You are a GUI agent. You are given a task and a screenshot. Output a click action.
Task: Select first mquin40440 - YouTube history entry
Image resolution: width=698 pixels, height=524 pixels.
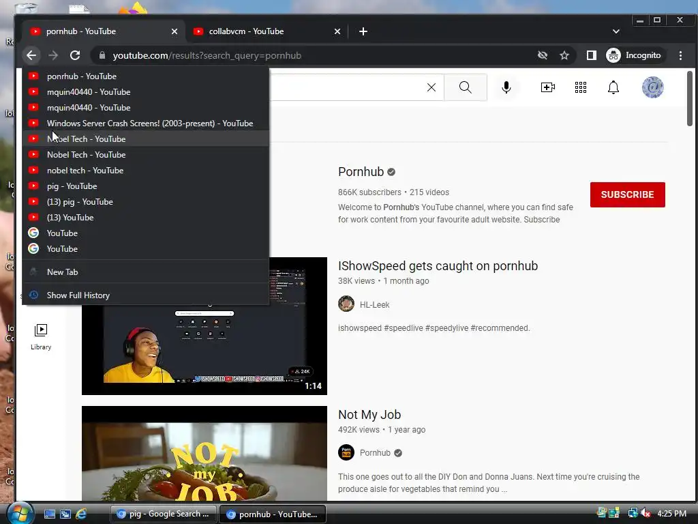(x=146, y=92)
